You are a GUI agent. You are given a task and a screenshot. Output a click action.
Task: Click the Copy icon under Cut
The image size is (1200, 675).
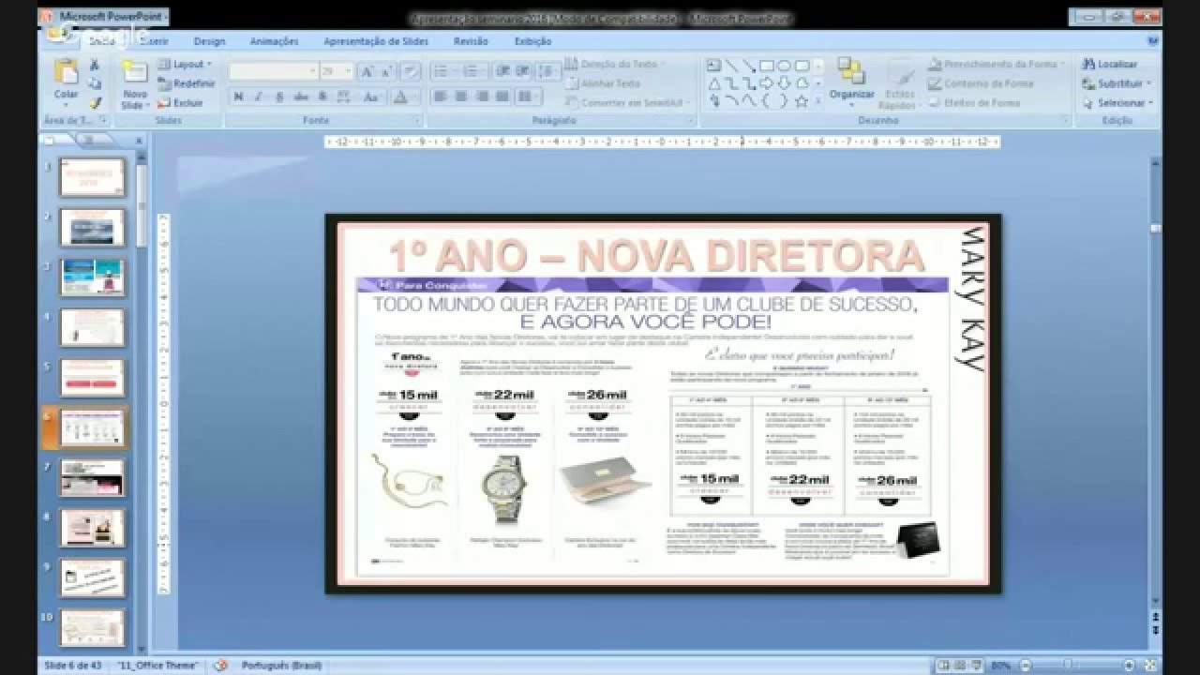(95, 83)
